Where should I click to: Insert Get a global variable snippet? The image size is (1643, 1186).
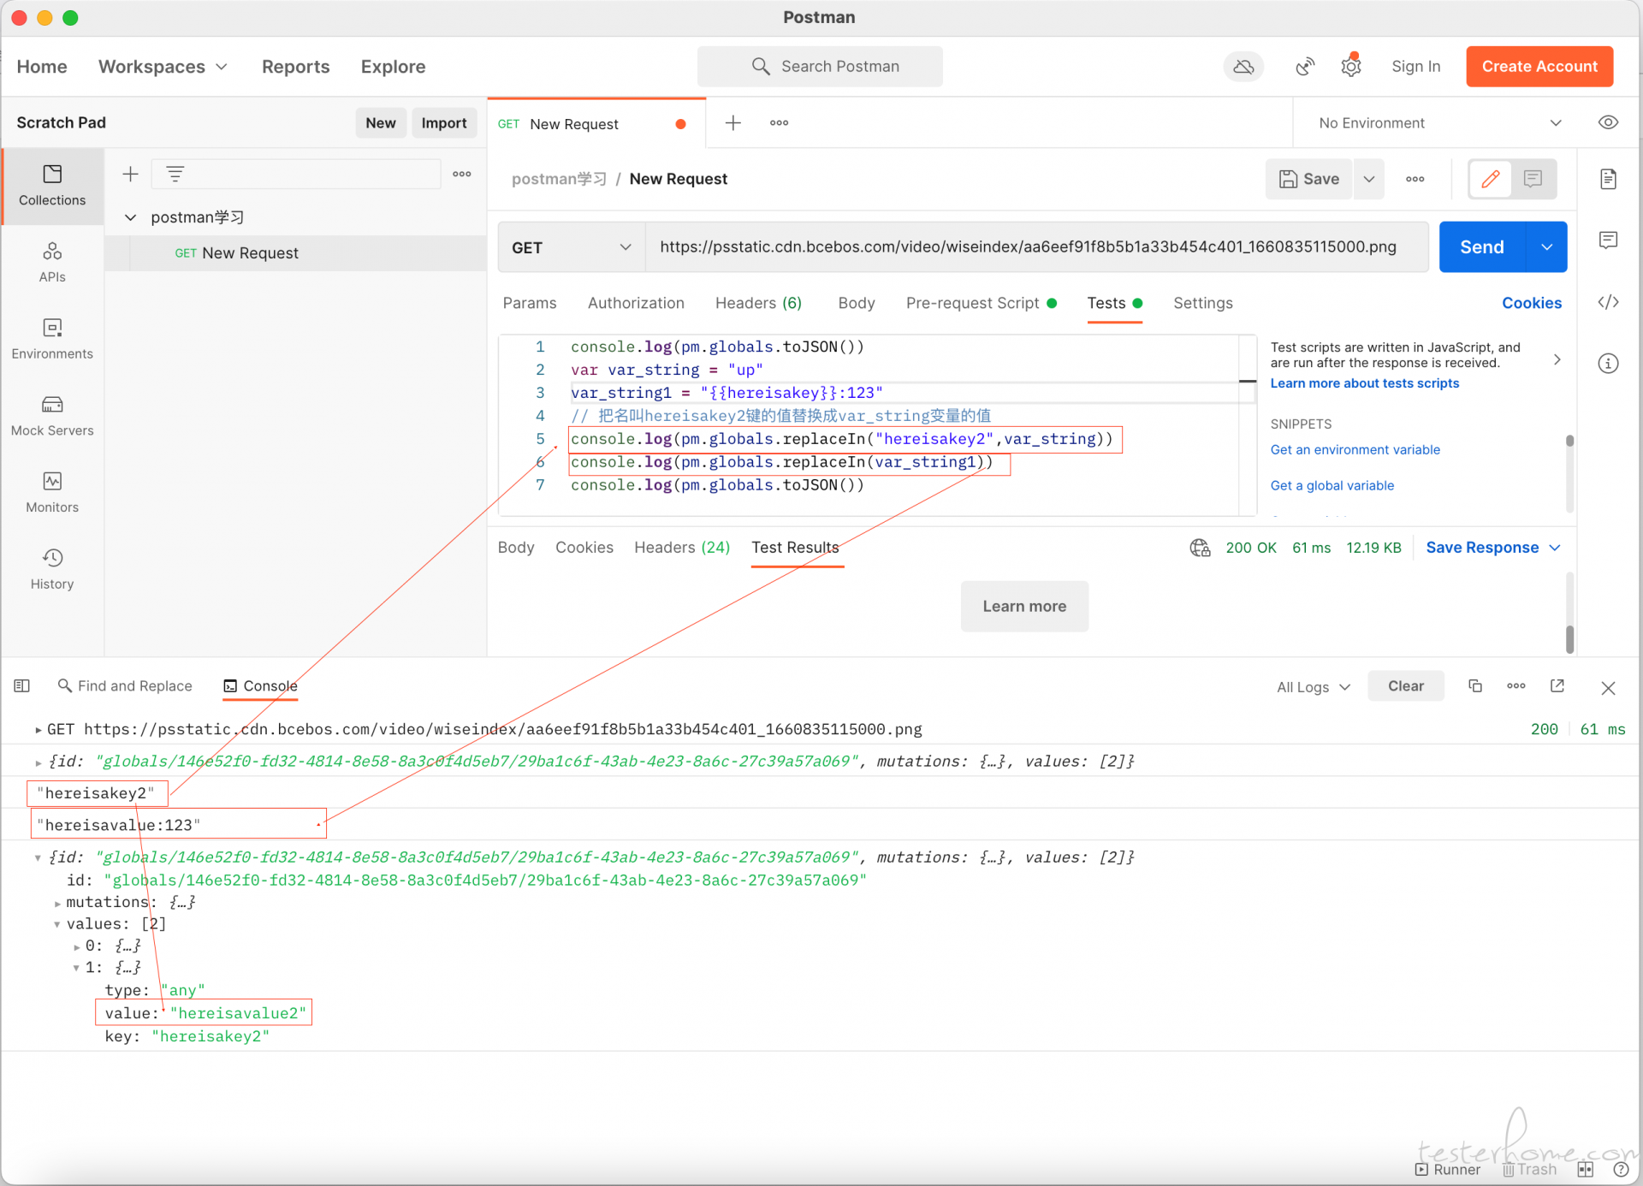click(1332, 486)
